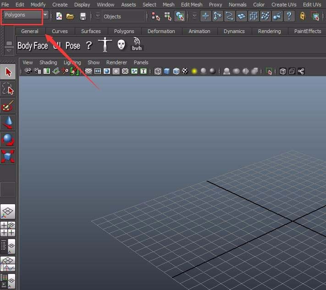Toggle the resolution gate icon
Image resolution: width=326 pixels, height=290 pixels.
point(107,71)
